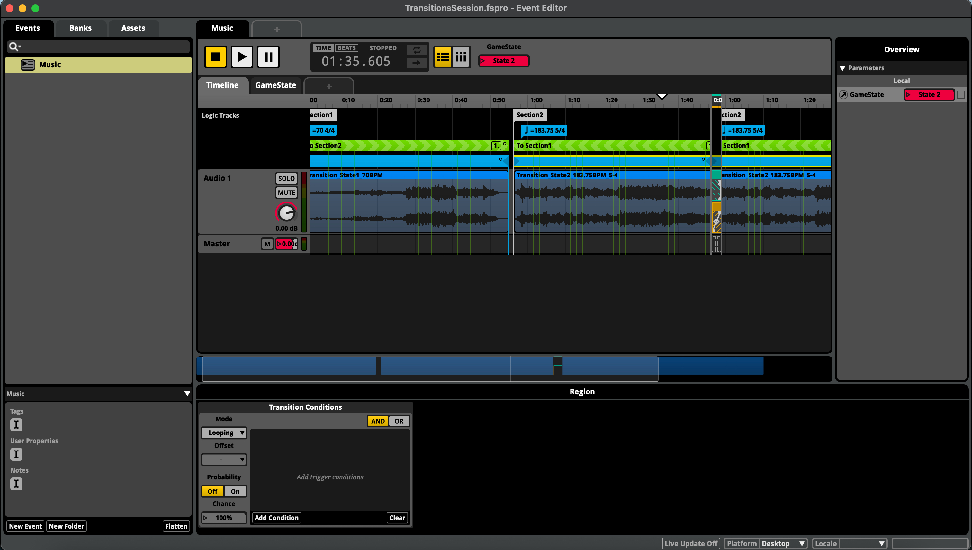Click the search magnifier icon

14,47
